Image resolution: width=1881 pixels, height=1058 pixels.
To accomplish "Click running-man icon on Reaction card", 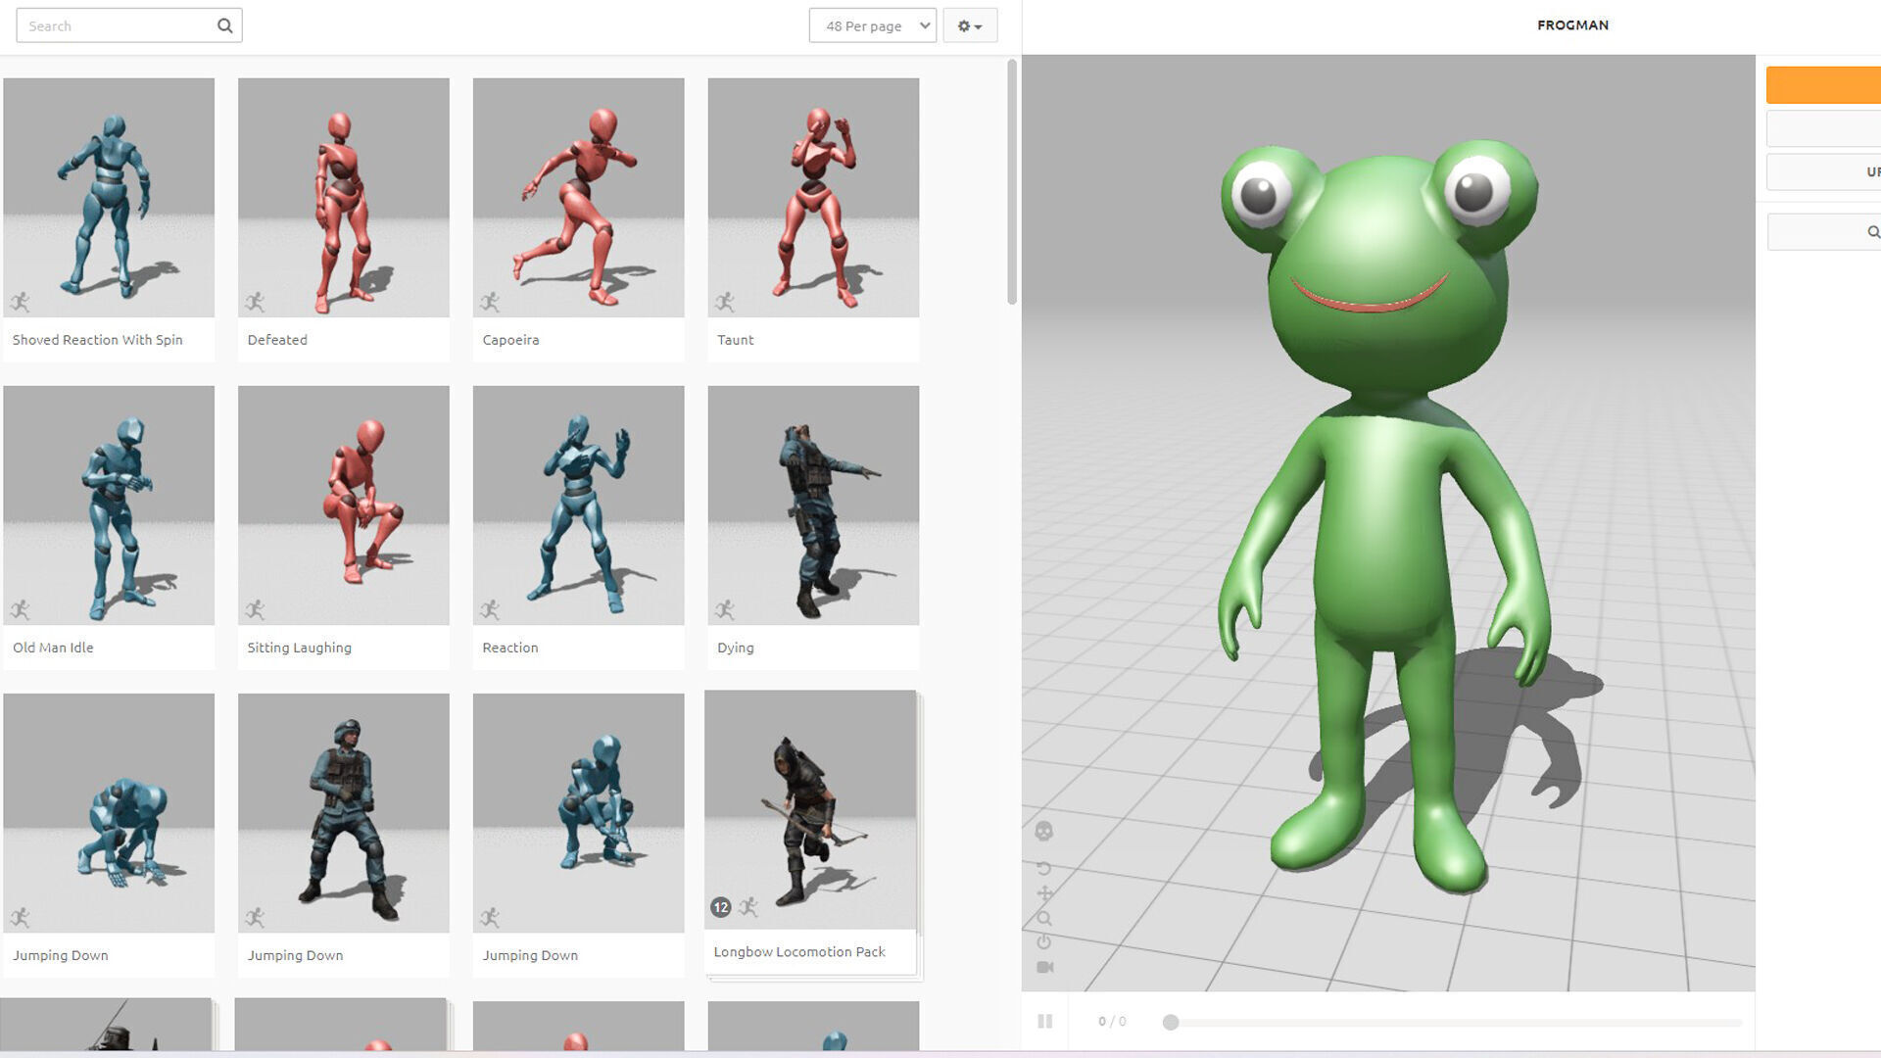I will (491, 609).
